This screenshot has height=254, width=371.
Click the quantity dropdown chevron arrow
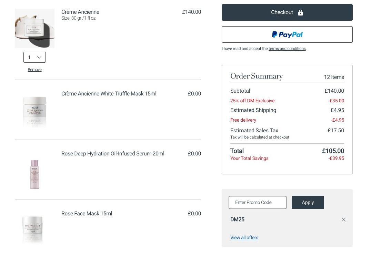[x=39, y=57]
